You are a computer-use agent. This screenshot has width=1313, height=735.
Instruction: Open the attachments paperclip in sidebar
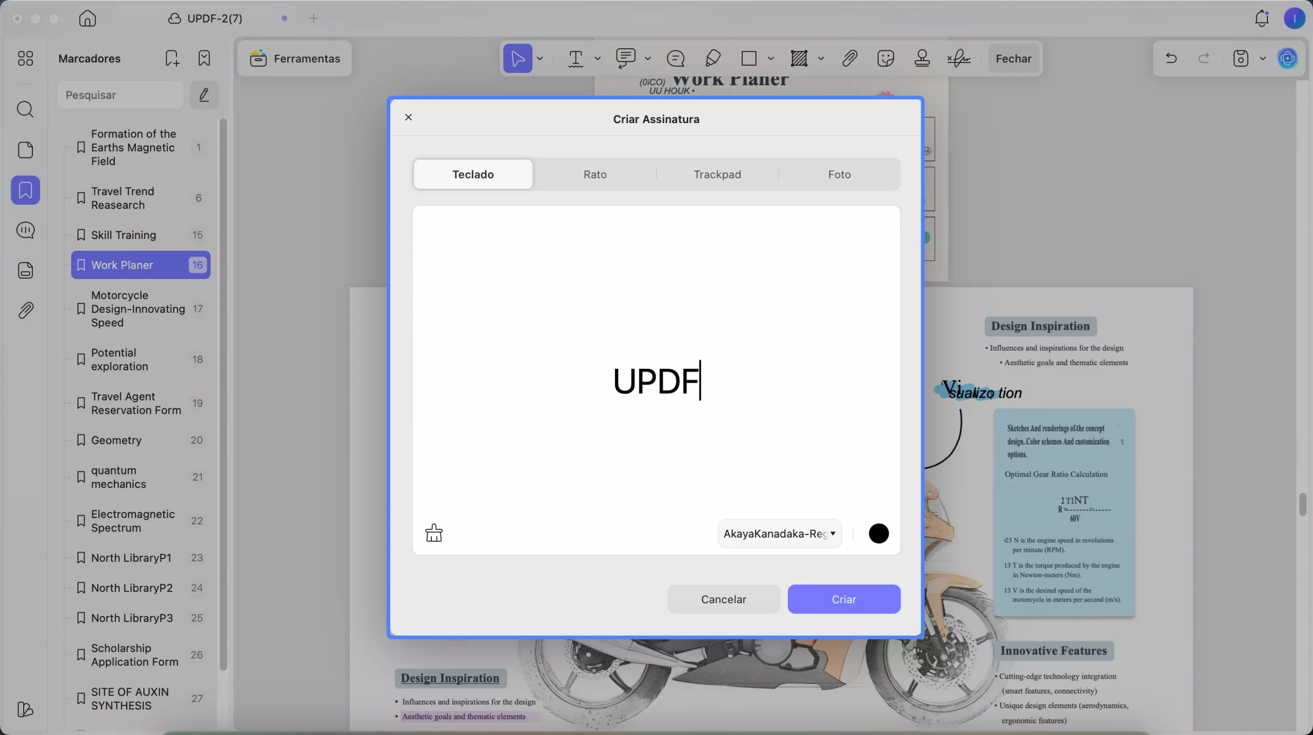tap(25, 310)
